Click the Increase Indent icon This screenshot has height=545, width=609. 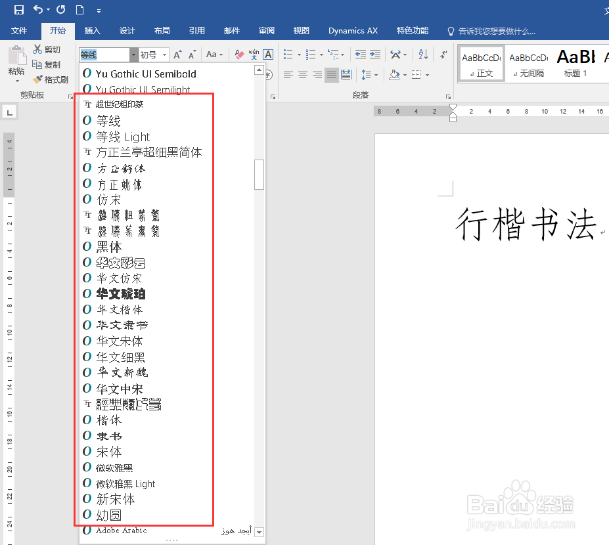click(x=374, y=53)
